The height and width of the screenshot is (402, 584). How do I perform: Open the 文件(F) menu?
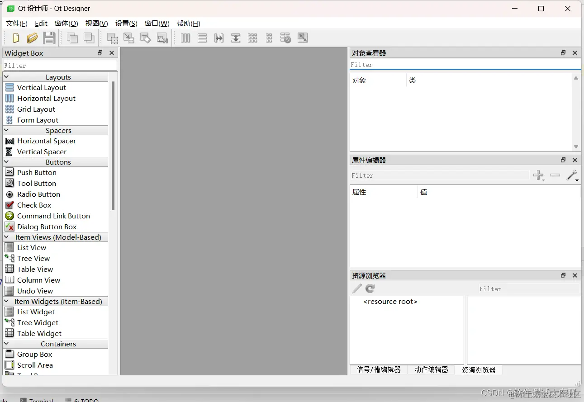click(x=17, y=24)
